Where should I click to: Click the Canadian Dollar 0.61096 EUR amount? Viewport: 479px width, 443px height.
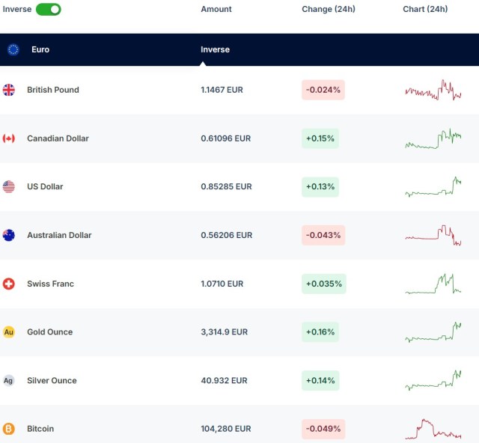click(x=225, y=138)
